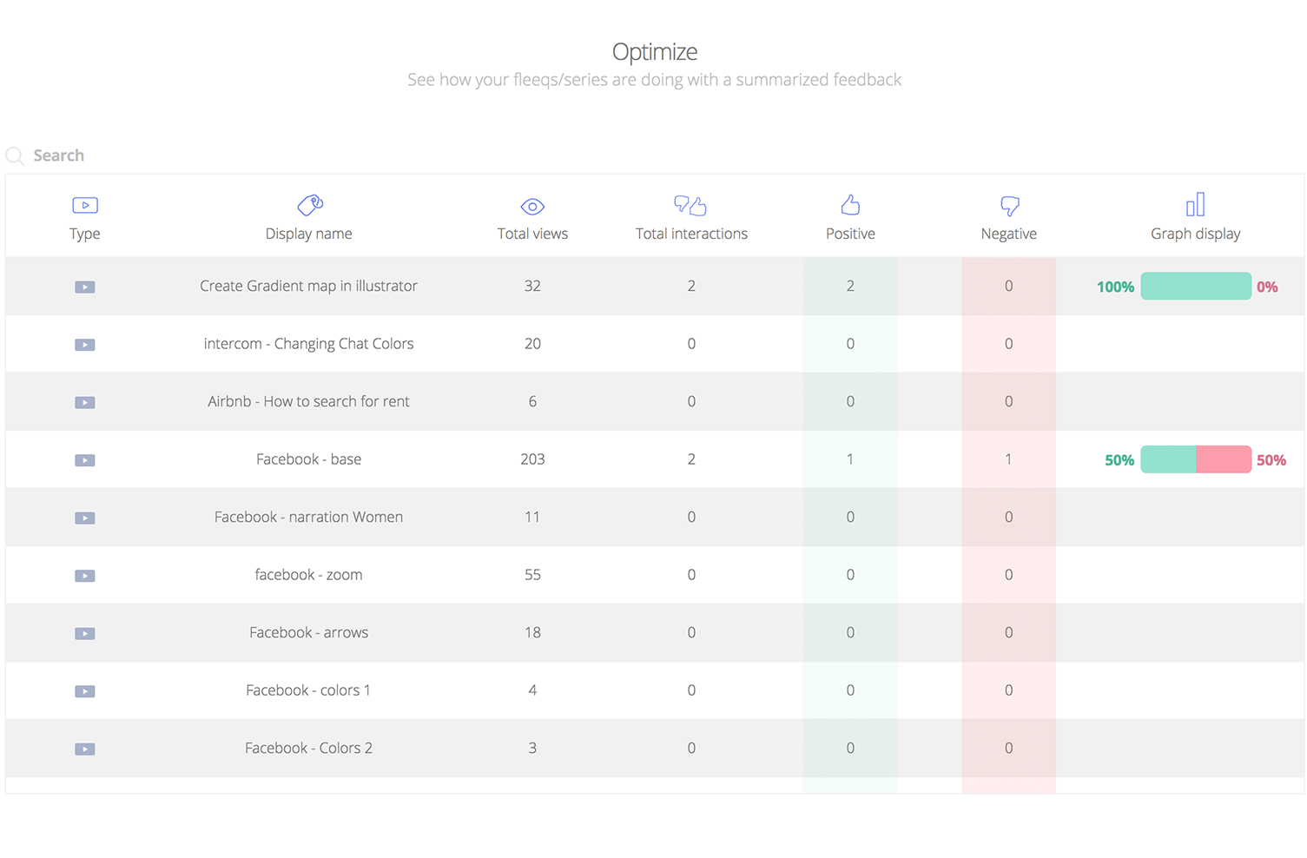The height and width of the screenshot is (858, 1307).
Task: Click the Display name tag icon
Action: (x=310, y=205)
